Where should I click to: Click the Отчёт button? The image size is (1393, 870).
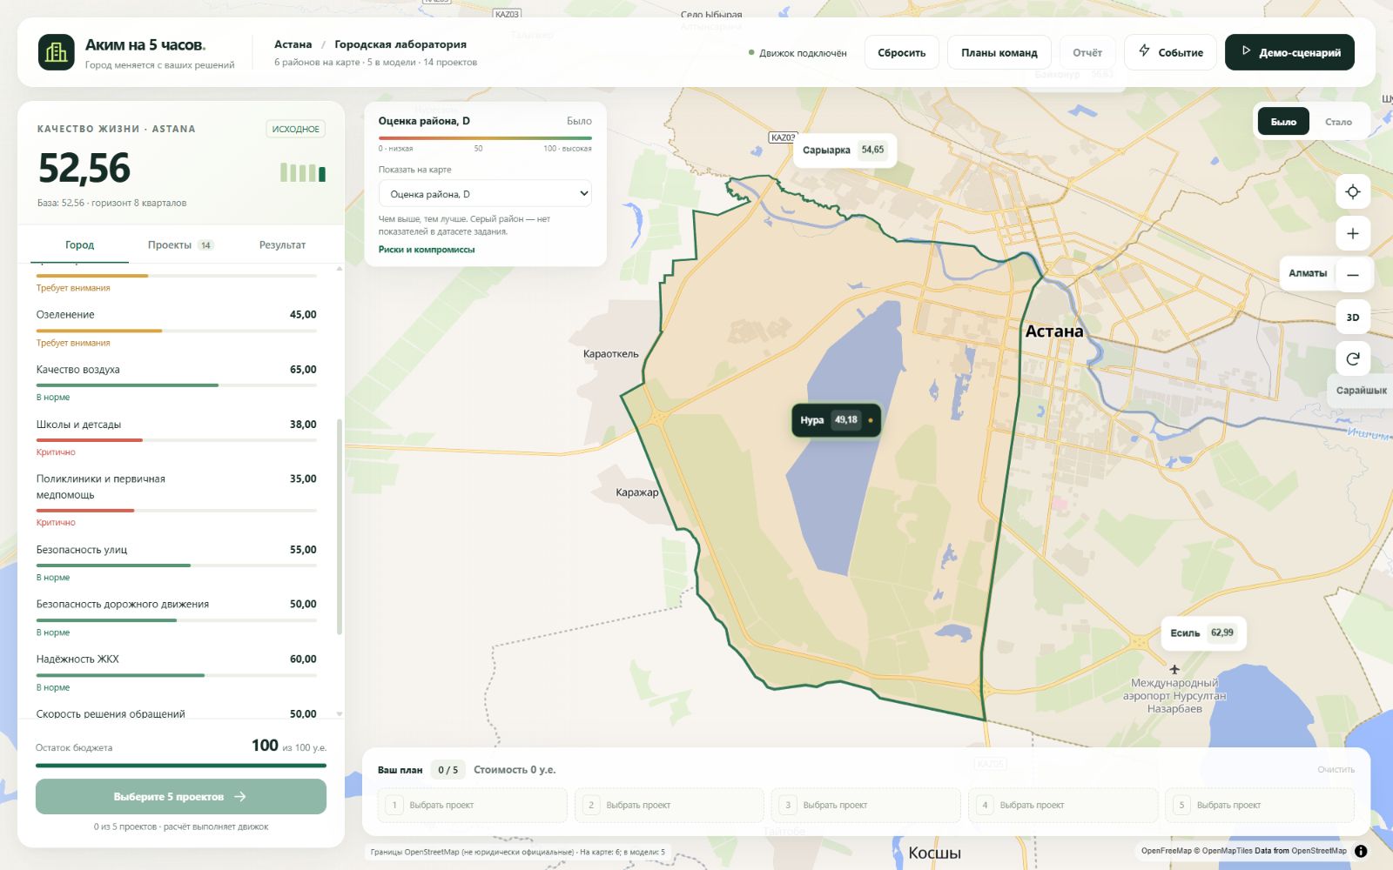coord(1087,52)
